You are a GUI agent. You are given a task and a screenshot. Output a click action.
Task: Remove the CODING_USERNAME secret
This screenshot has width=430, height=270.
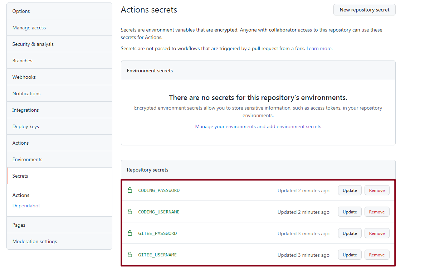pyautogui.click(x=377, y=212)
